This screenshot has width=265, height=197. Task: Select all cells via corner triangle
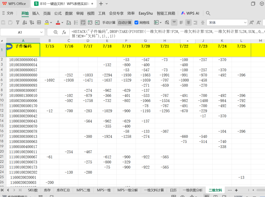tap(2, 41)
